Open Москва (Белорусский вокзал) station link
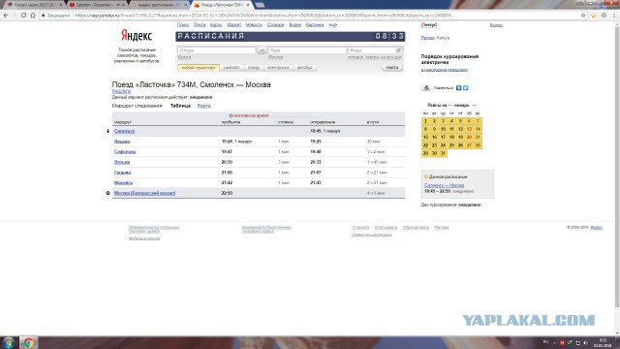Screen dimensions: 620x349 [x=144, y=193]
